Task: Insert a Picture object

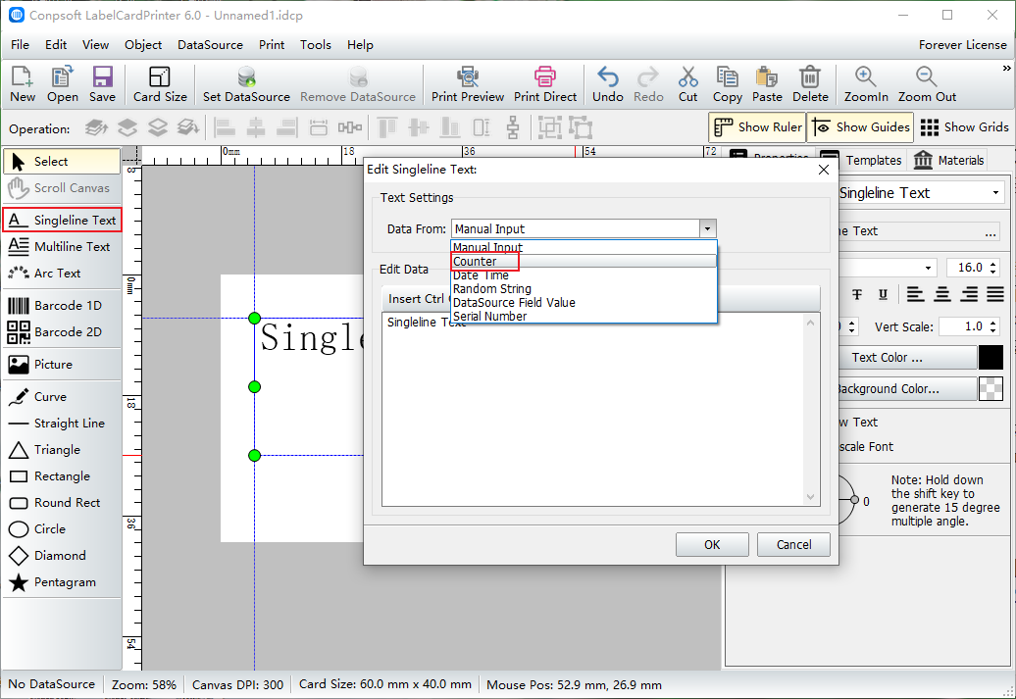Action: 62,364
